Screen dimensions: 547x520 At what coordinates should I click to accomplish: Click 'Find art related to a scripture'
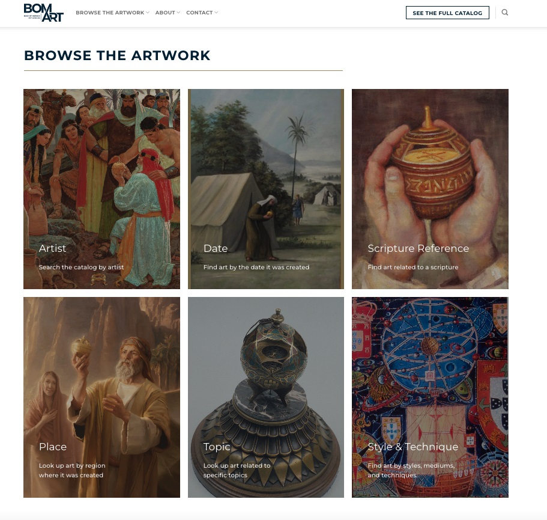[413, 267]
